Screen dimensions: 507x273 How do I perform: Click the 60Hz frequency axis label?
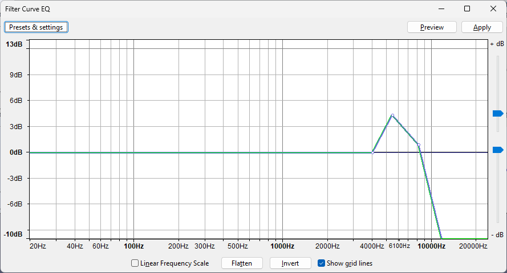point(100,246)
